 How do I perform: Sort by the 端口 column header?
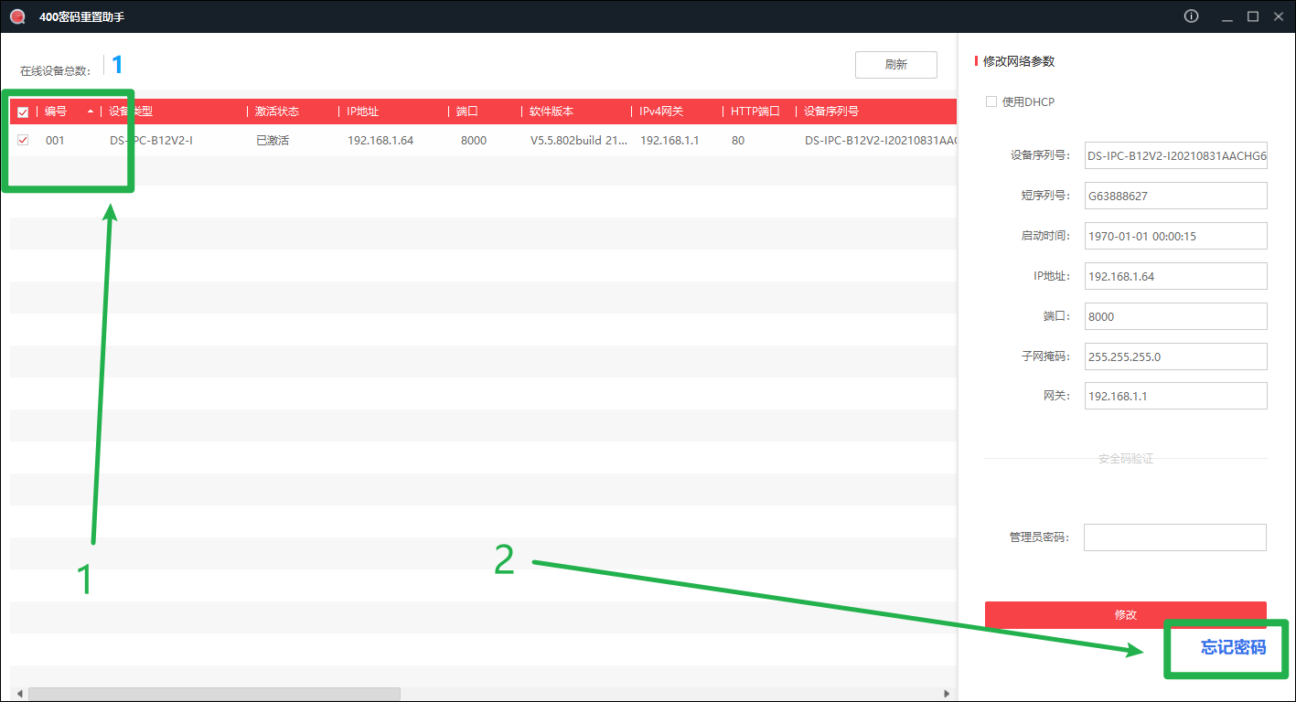coord(467,112)
